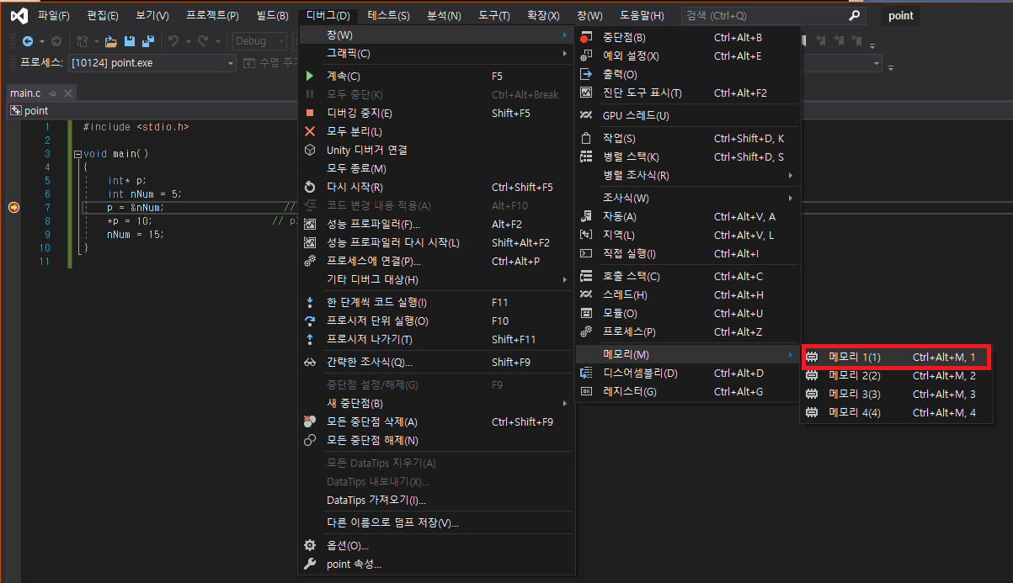The width and height of the screenshot is (1013, 583).
Task: Click the Registers (레지스터) icon
Action: [x=587, y=391]
